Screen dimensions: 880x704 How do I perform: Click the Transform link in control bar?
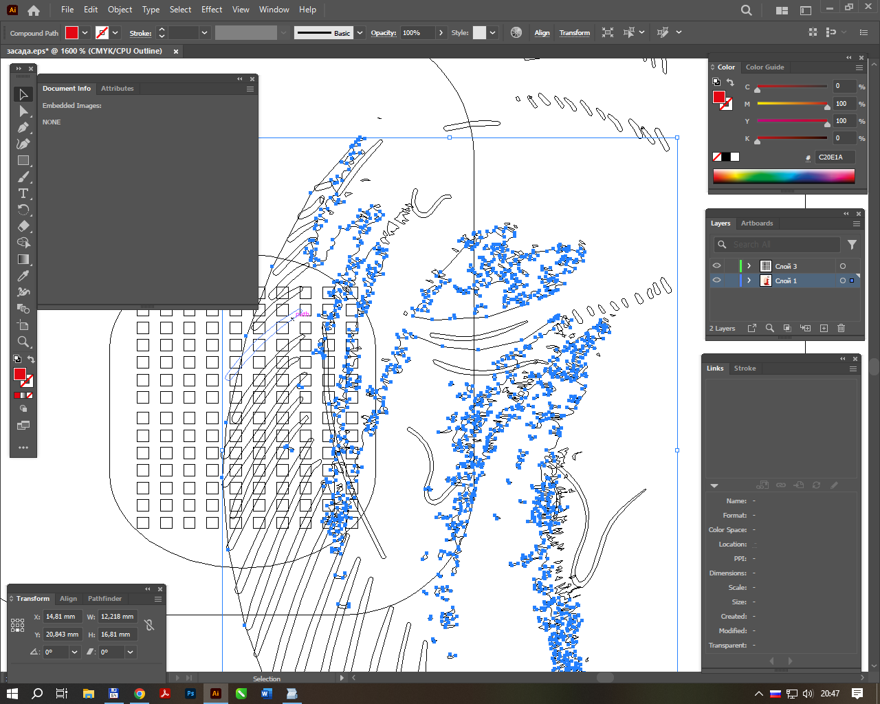(575, 33)
